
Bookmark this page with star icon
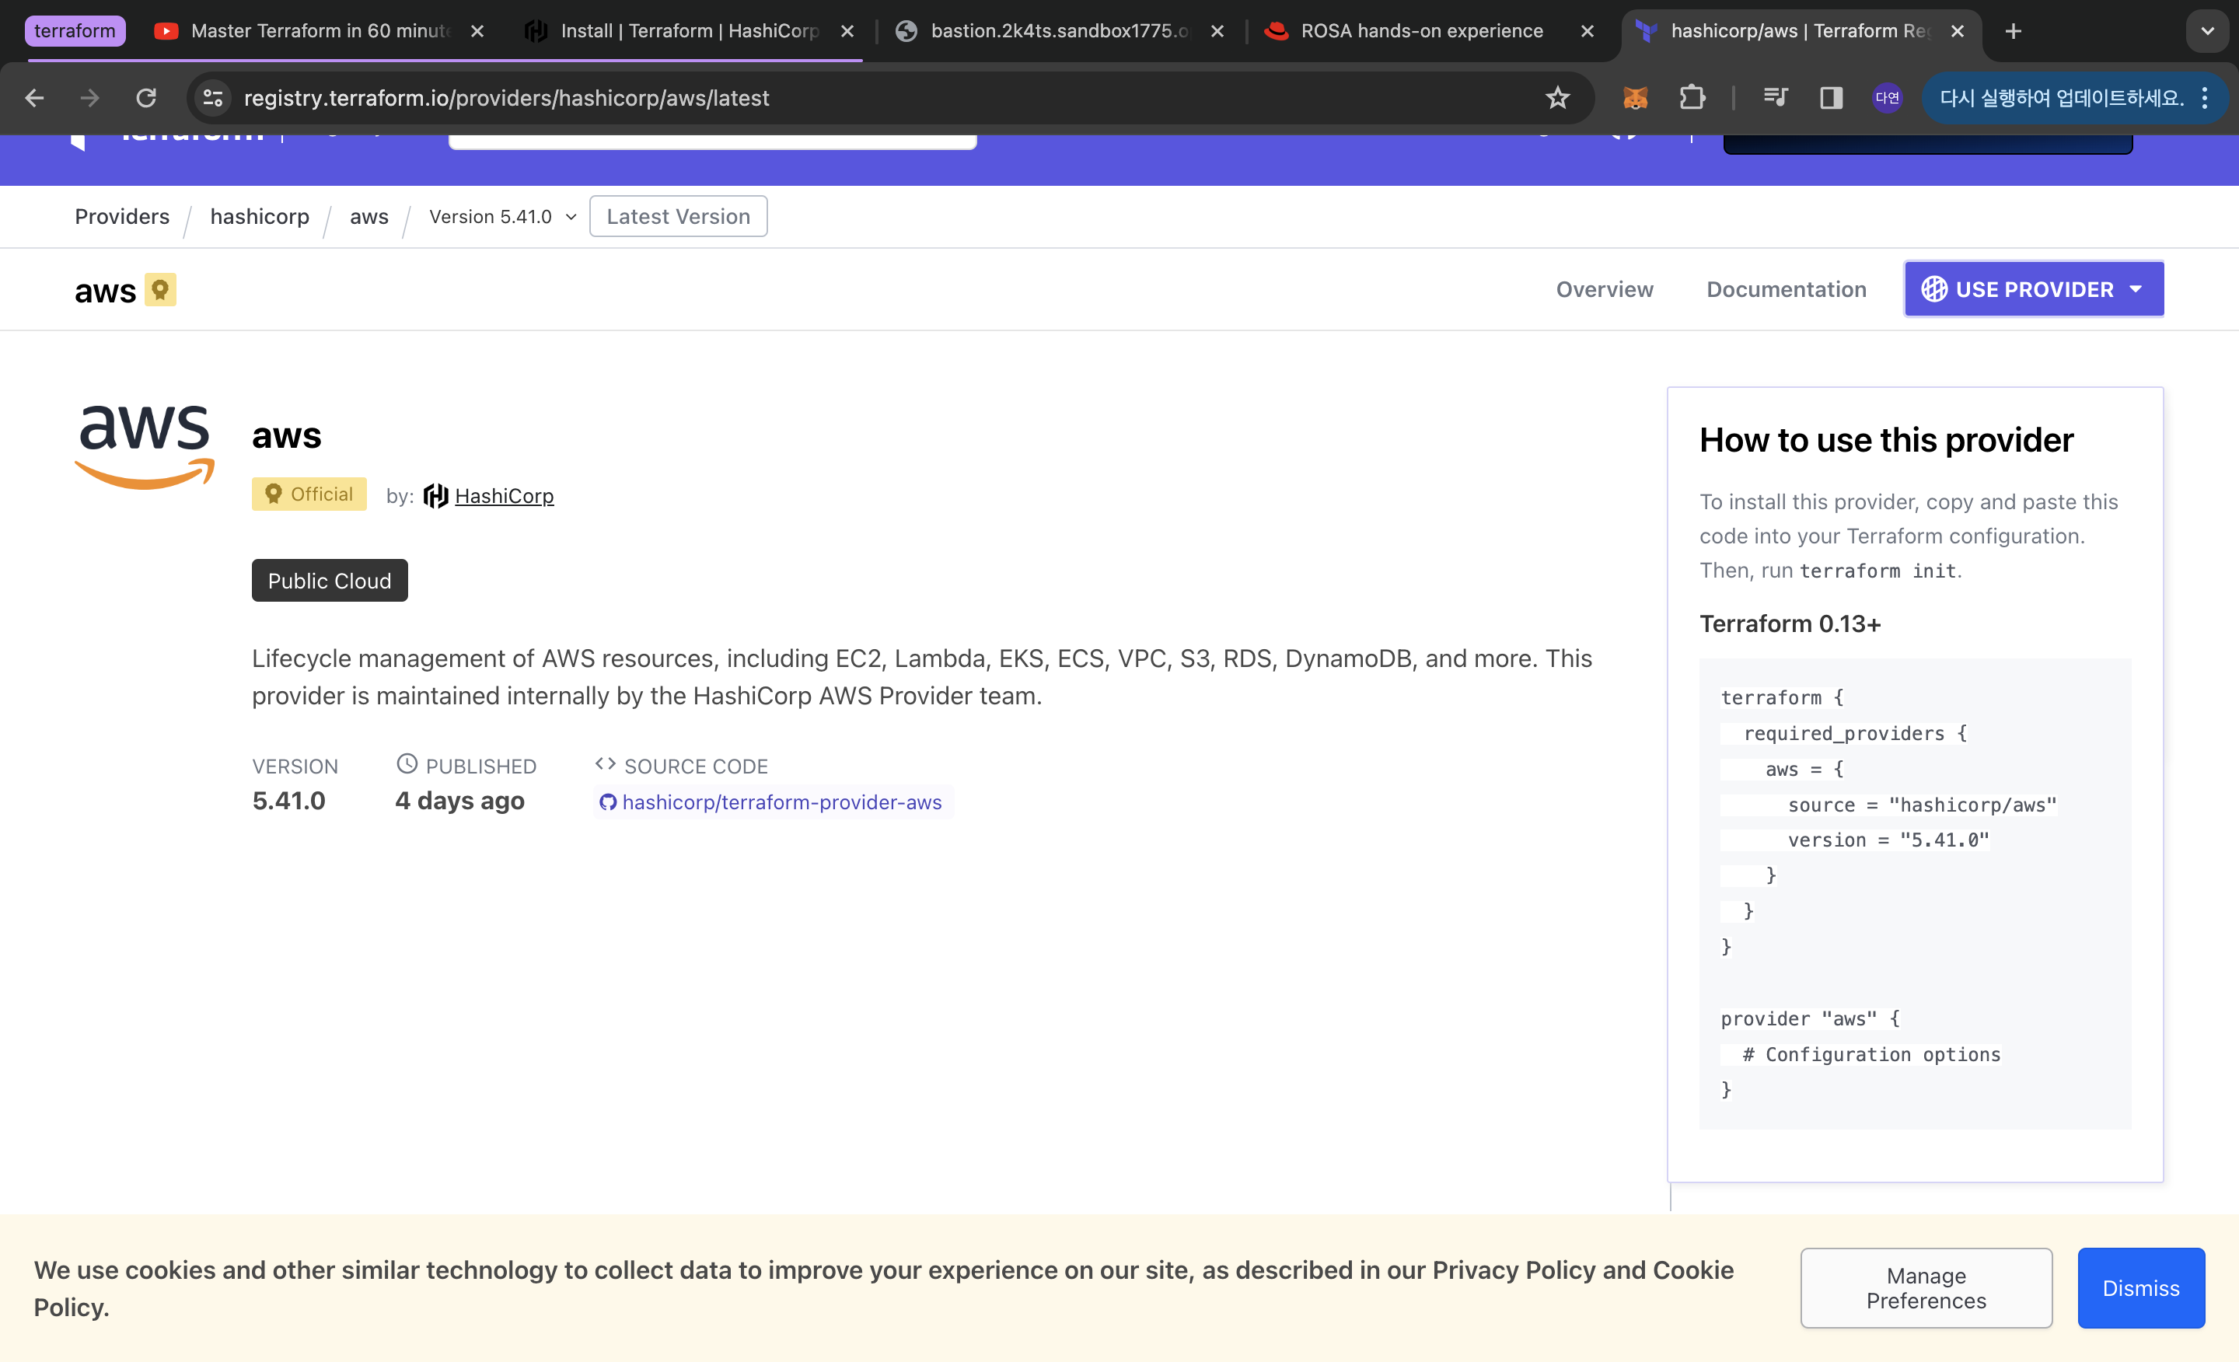tap(1557, 98)
